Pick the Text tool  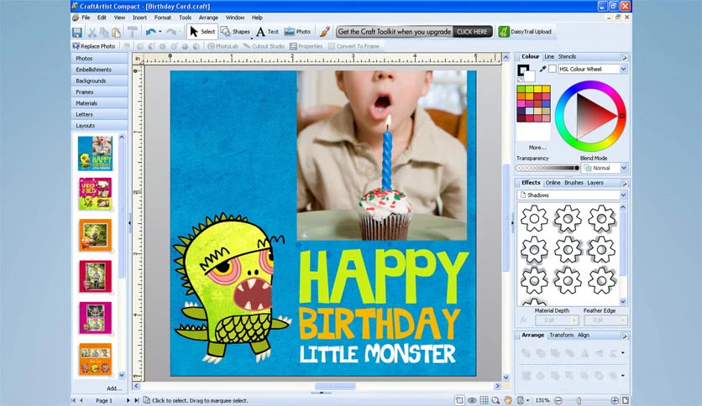coord(267,32)
